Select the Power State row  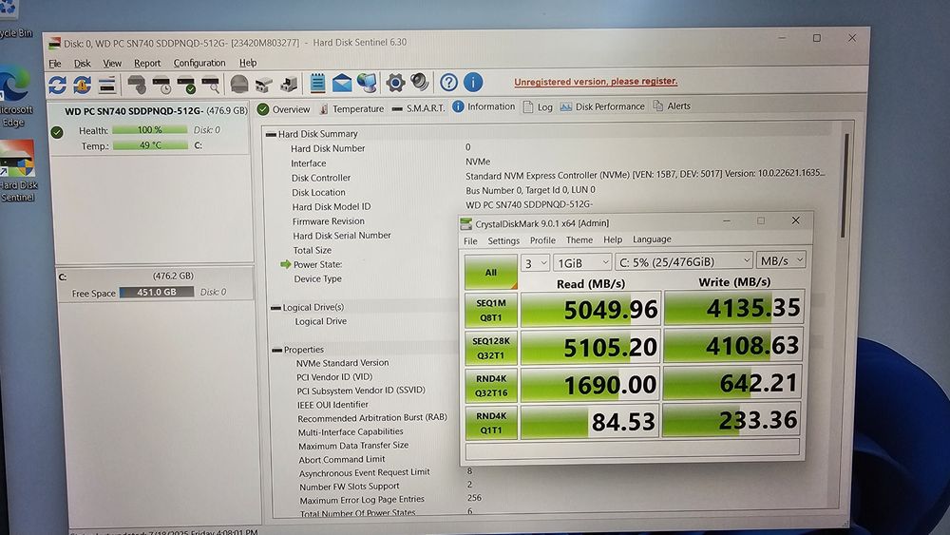click(x=317, y=265)
